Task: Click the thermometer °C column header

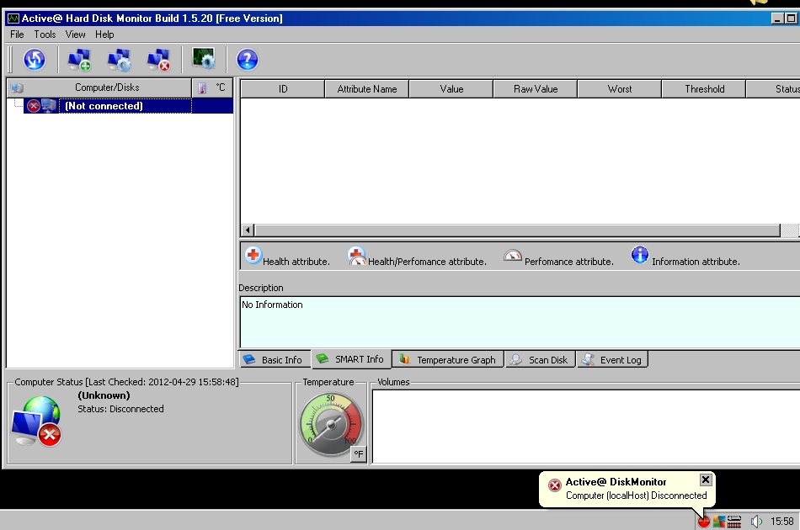Action: [213, 87]
